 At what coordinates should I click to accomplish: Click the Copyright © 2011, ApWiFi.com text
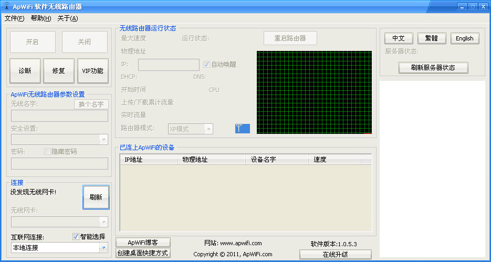(x=233, y=254)
